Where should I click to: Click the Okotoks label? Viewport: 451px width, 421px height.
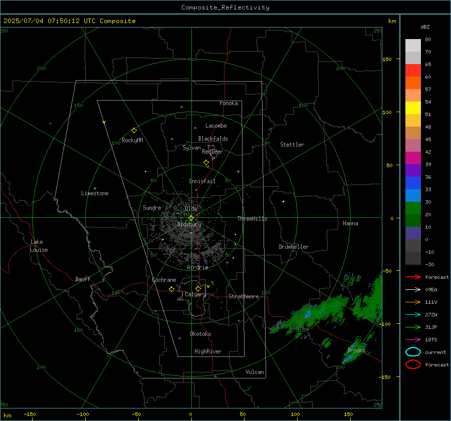point(200,334)
